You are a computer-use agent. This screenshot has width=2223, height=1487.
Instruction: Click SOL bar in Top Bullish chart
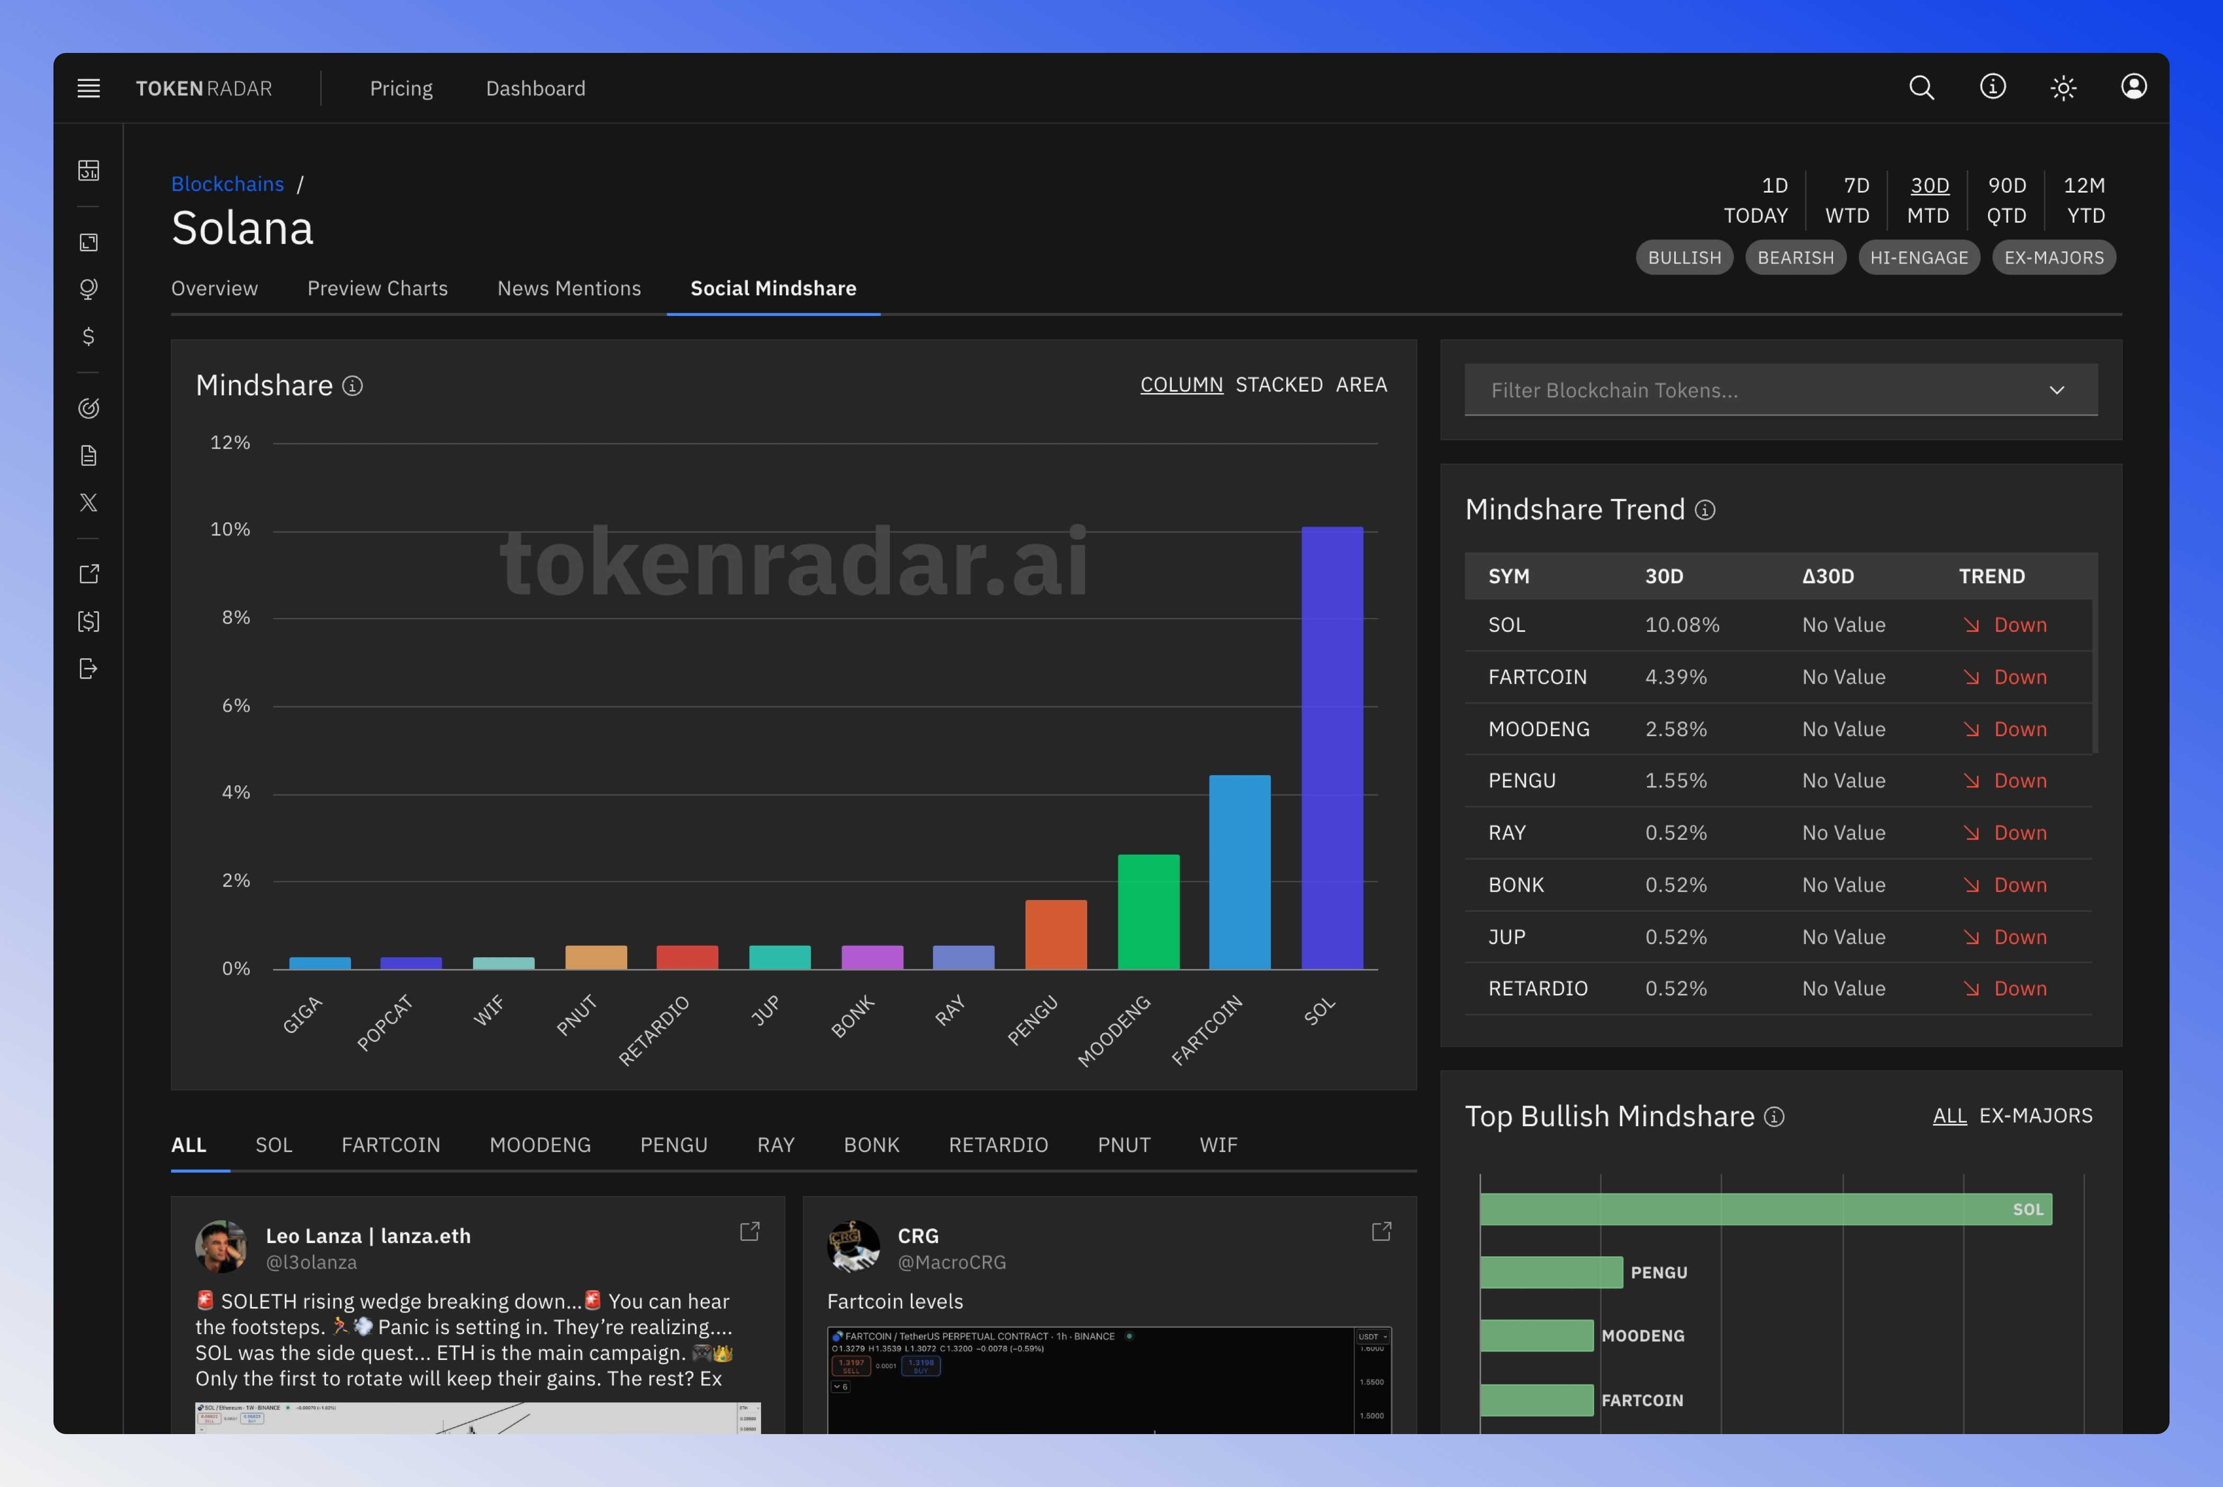click(1766, 1209)
